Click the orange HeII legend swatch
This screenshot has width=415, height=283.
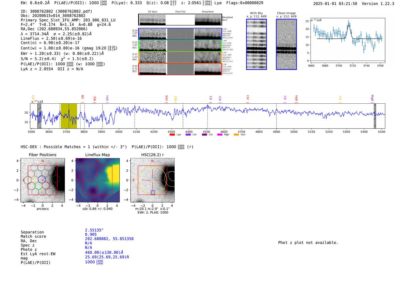pos(236,135)
